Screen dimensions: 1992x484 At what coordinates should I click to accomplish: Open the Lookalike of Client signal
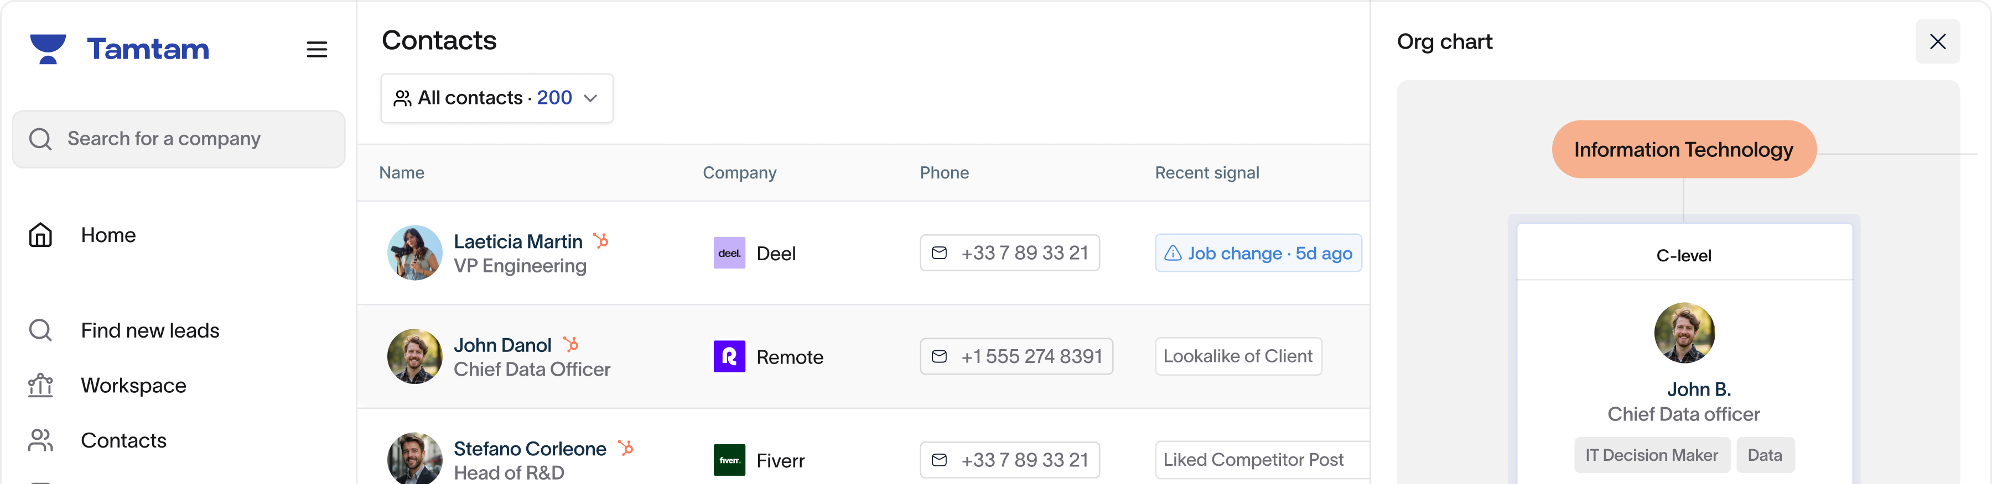(x=1237, y=356)
